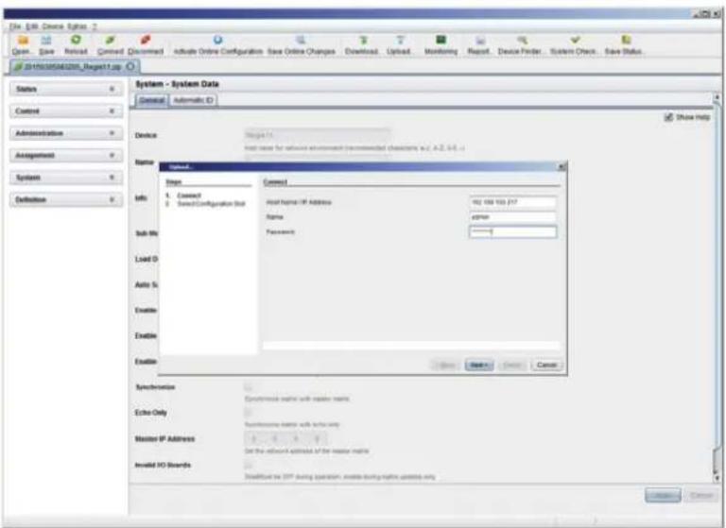Select the 'Connect' step in Steps list
The image size is (726, 528).
[188, 196]
